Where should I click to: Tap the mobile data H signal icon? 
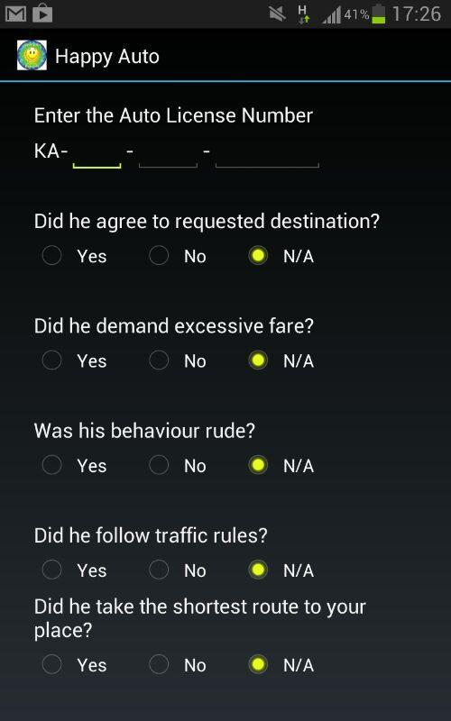click(x=303, y=14)
